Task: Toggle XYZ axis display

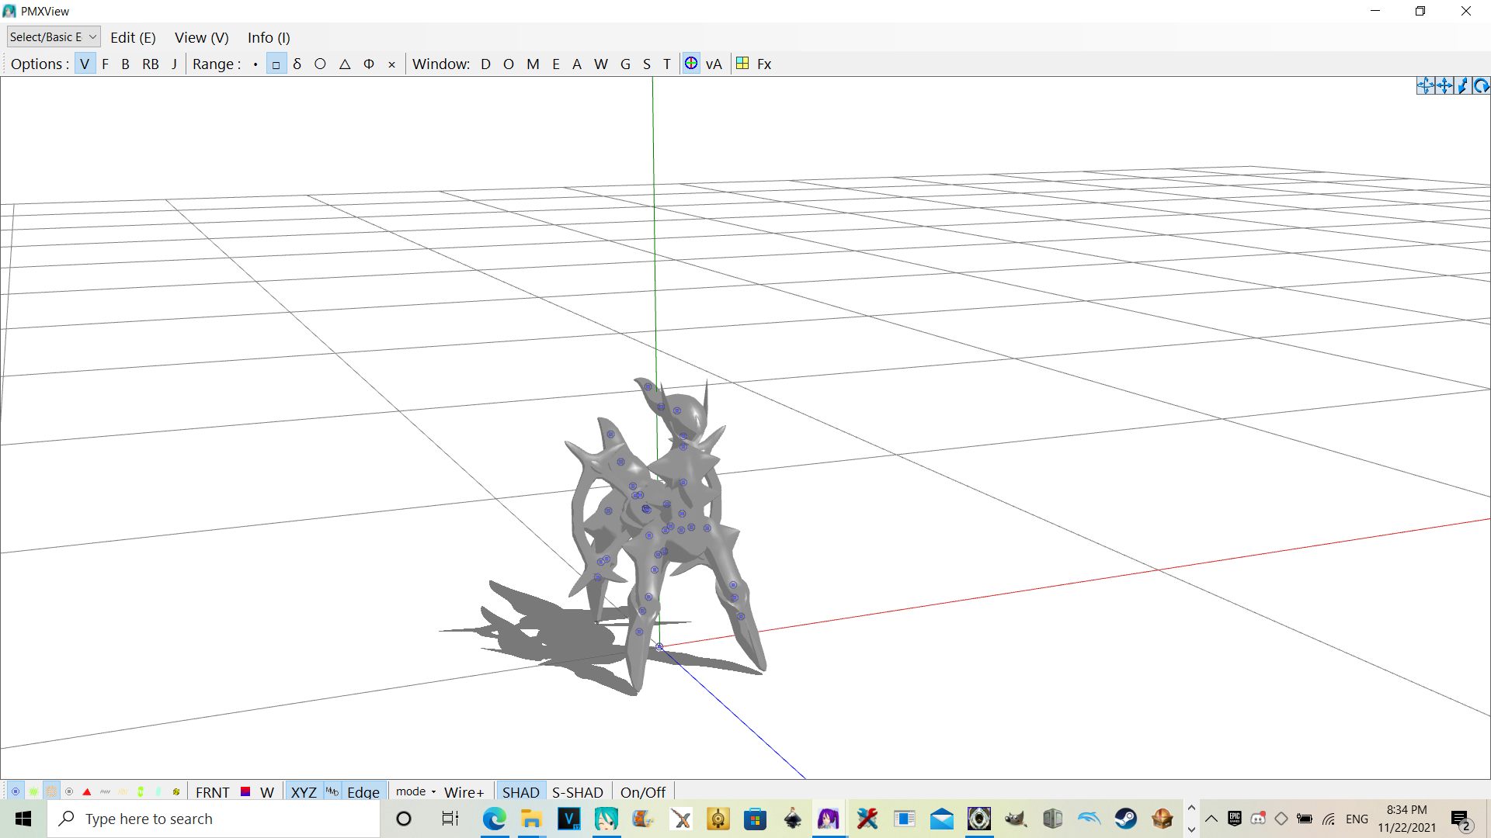Action: 304,792
